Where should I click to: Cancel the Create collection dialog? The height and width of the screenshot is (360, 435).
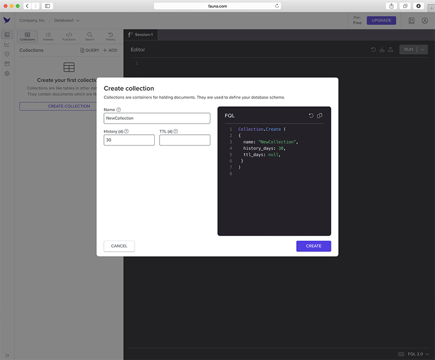point(119,246)
